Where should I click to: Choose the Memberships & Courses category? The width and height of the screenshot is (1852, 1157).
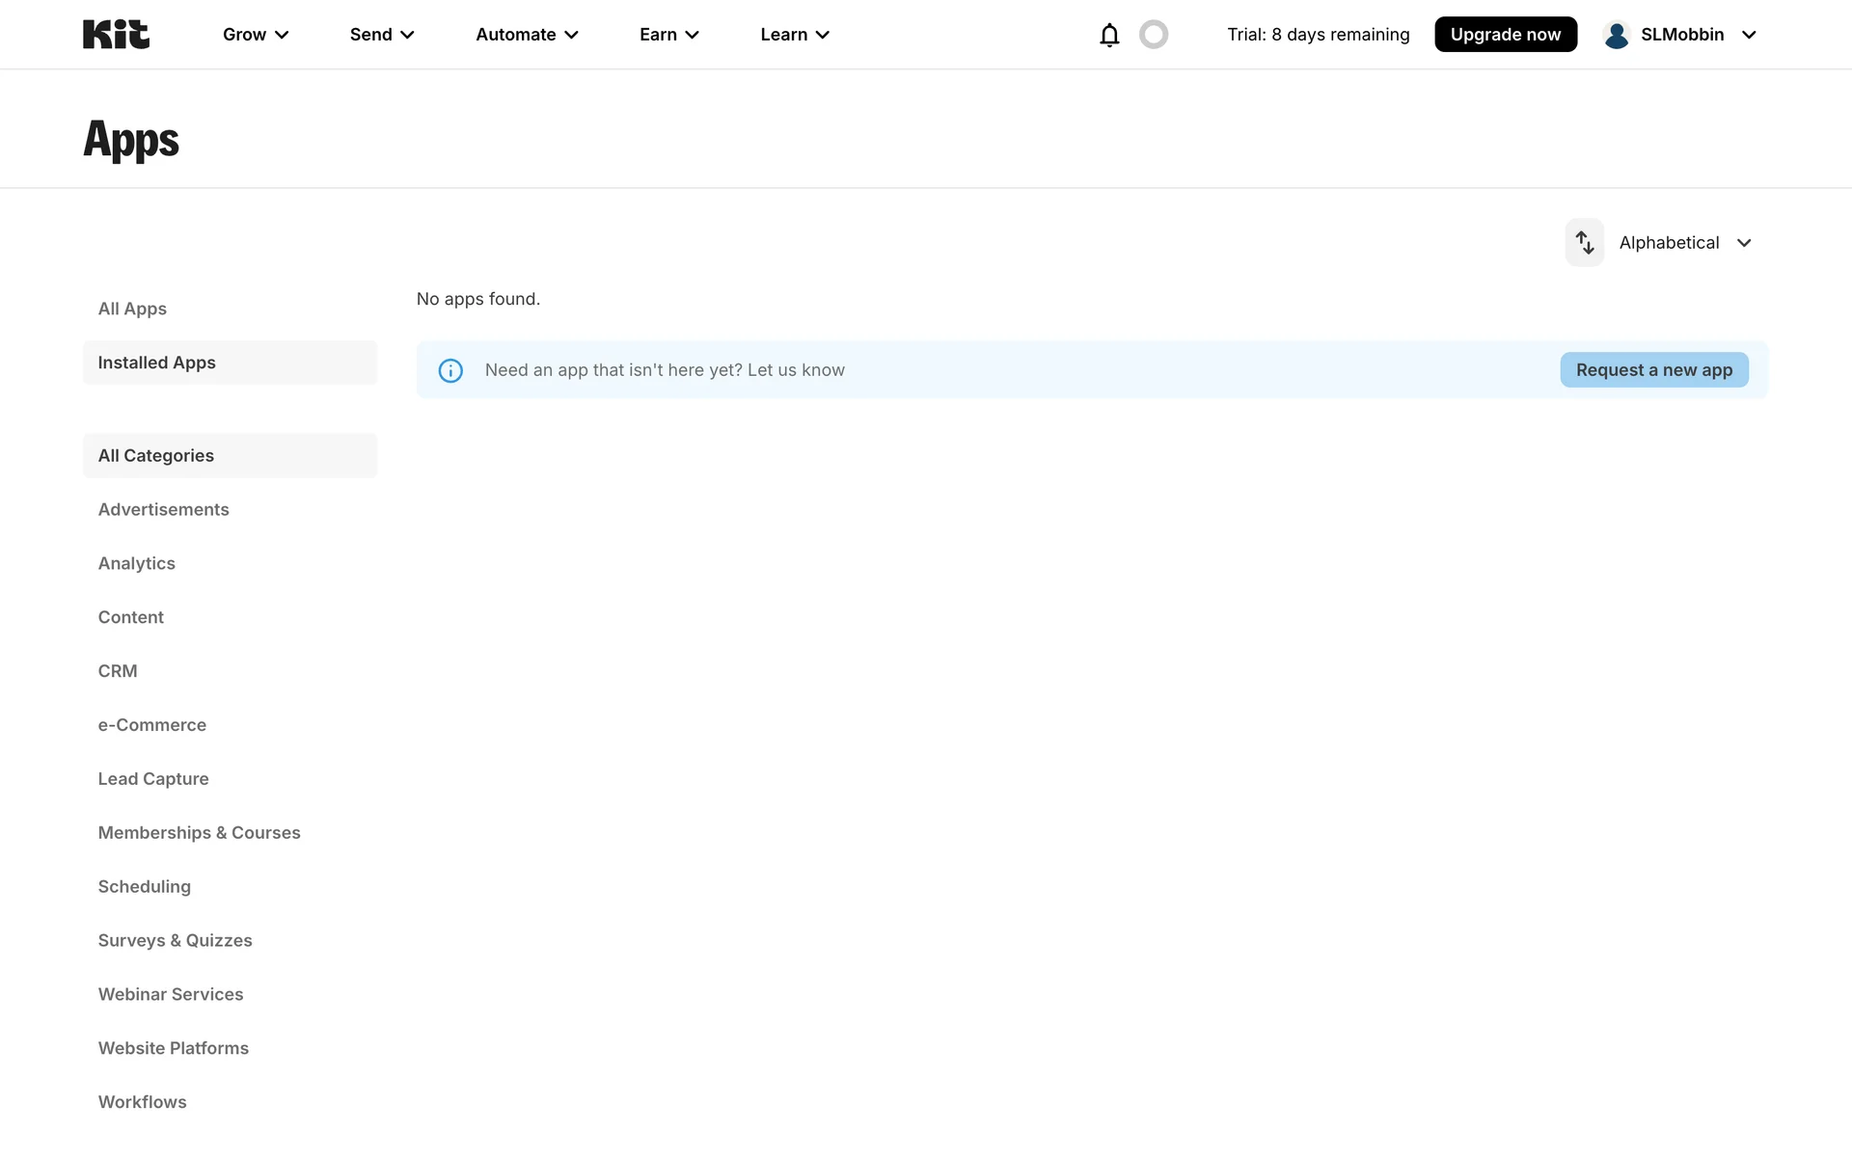click(200, 833)
